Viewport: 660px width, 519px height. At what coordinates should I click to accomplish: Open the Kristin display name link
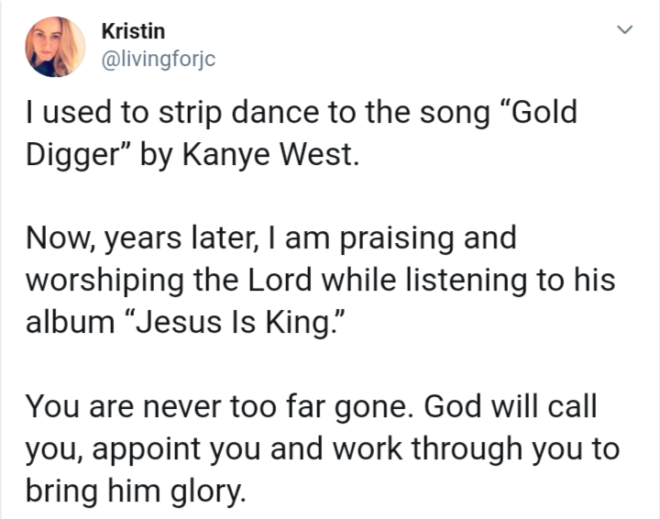(133, 31)
